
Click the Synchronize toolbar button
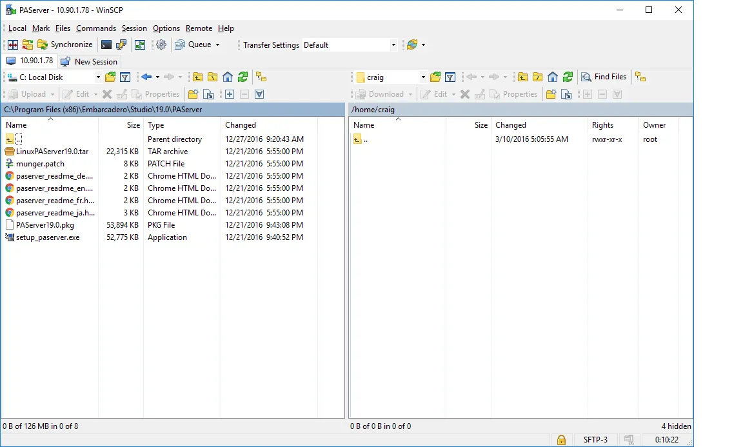click(x=65, y=45)
